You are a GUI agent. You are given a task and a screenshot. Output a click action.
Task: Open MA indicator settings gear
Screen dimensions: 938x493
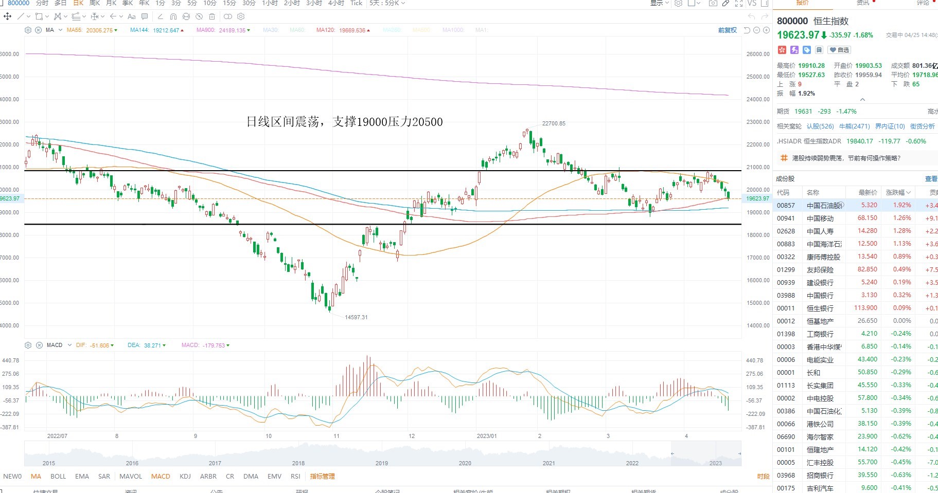28,30
